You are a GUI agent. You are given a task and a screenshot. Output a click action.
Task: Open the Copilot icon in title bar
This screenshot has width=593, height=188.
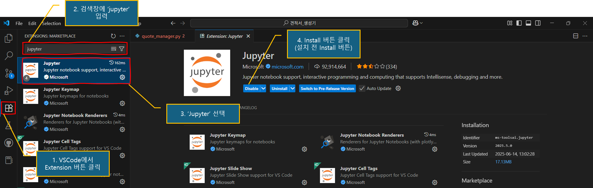point(415,23)
